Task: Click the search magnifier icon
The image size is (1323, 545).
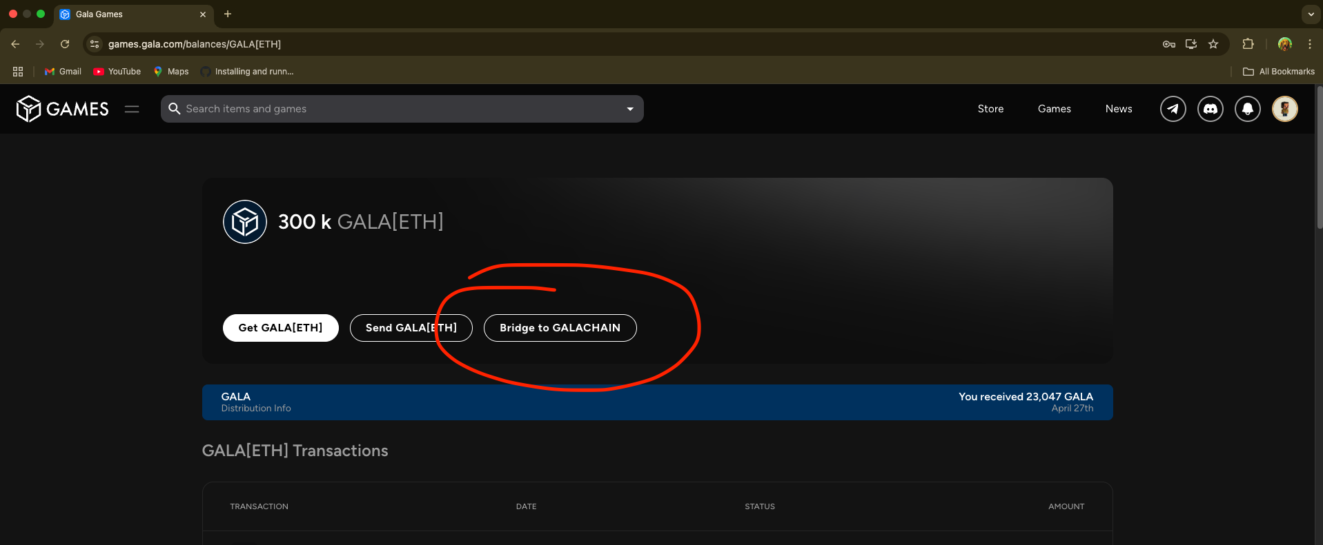Action: pyautogui.click(x=175, y=109)
